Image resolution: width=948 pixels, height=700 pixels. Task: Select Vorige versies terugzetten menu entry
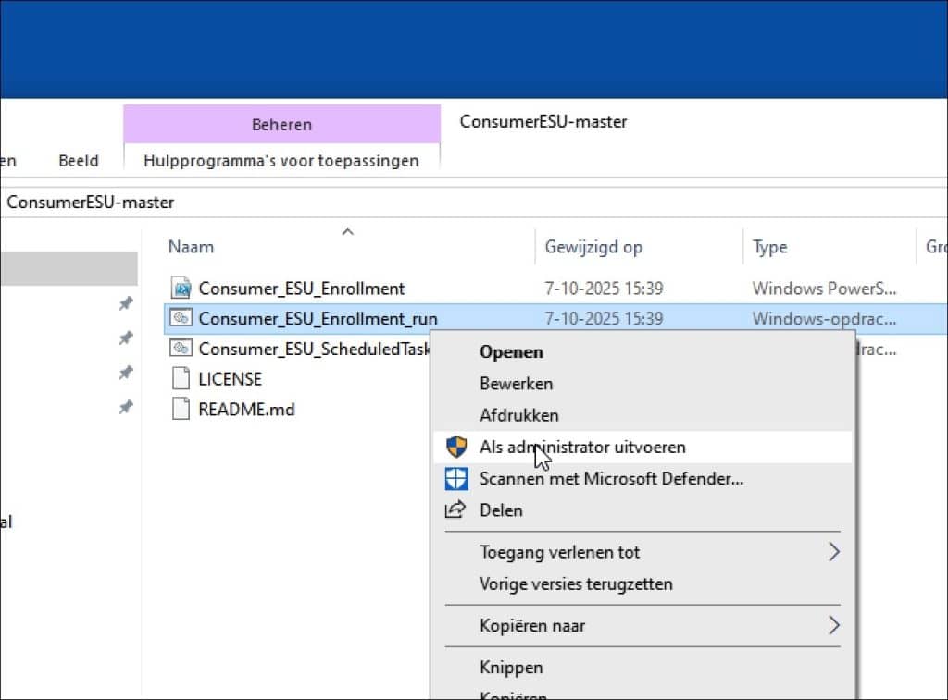click(576, 584)
